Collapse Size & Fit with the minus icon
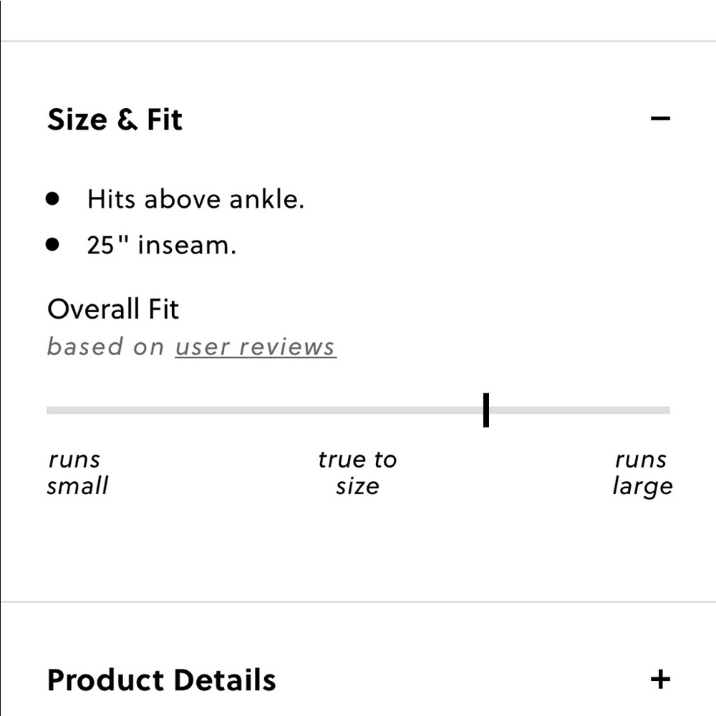716x716 pixels. click(660, 118)
